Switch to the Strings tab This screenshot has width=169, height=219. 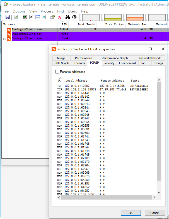pyautogui.click(x=158, y=63)
